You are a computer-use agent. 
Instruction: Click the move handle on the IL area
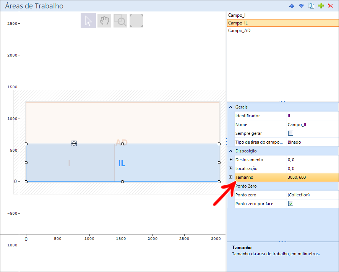tap(74, 144)
